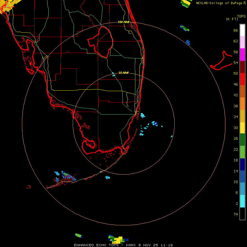This screenshot has height=247, width=247.
Task: Click the white swatch in the legend
Action: click(242, 30)
